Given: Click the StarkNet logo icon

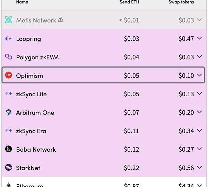Looking at the screenshot, I should 9,168.
